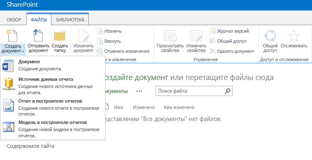
Task: Click the Источник данных отчета database icon
Action: [x=8, y=84]
